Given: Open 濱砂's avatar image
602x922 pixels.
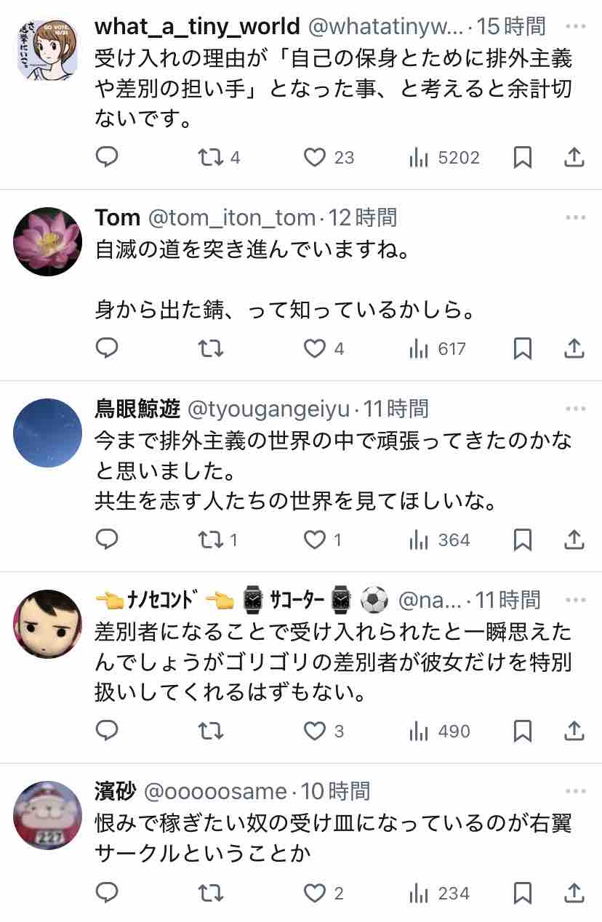Looking at the screenshot, I should [x=48, y=815].
